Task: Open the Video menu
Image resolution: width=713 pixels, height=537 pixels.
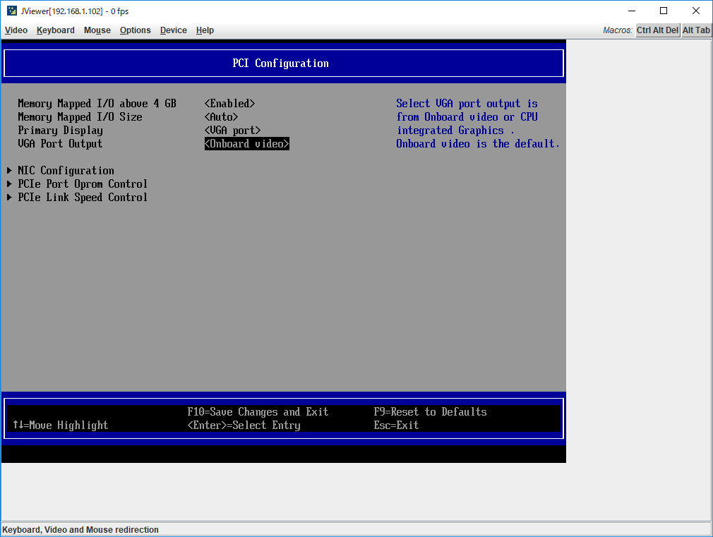Action: tap(16, 30)
